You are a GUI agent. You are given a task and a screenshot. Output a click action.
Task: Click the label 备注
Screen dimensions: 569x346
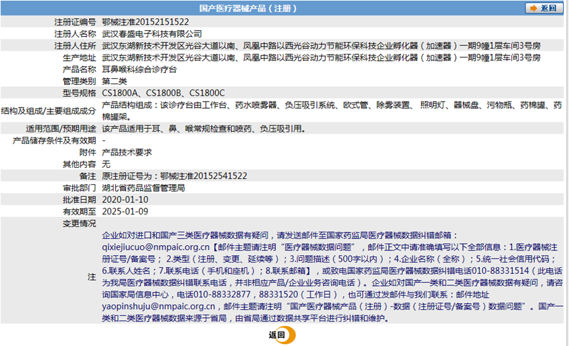click(88, 176)
